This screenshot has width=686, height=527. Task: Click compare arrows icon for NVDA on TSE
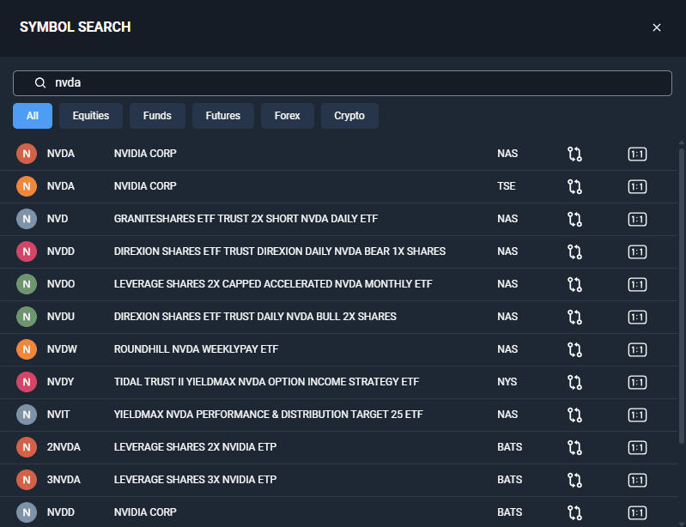coord(574,187)
